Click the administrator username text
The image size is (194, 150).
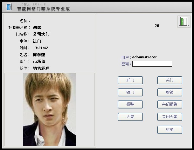pyautogui.click(x=144, y=57)
